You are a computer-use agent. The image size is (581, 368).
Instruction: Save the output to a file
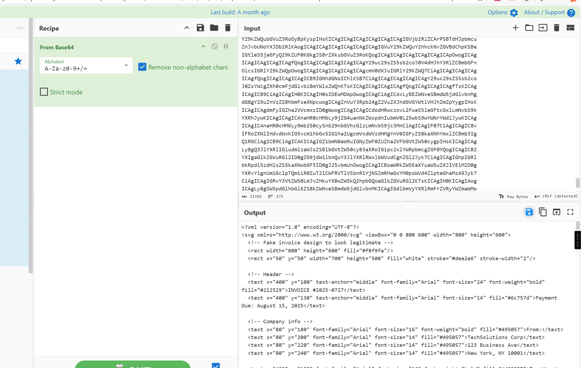[529, 212]
